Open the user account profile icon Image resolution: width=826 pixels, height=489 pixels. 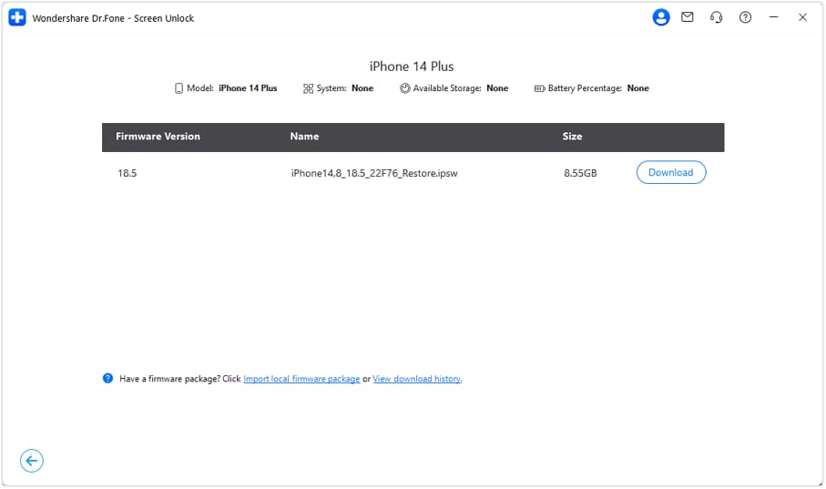point(661,17)
